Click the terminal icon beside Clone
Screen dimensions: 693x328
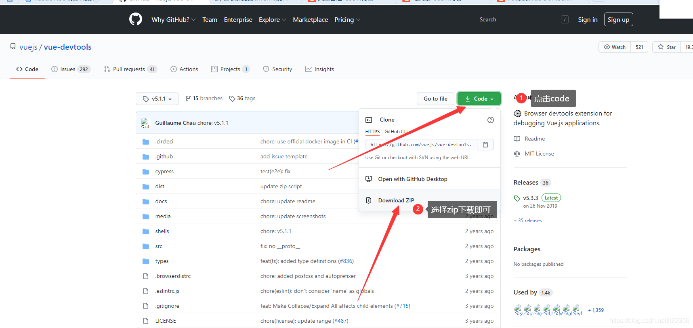(369, 120)
